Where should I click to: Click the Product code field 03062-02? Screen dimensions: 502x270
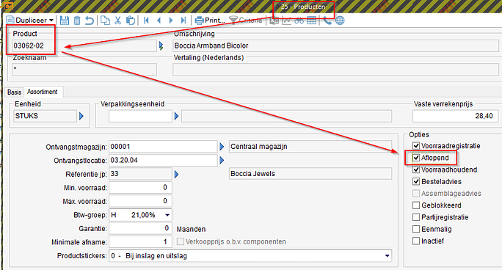coord(84,45)
